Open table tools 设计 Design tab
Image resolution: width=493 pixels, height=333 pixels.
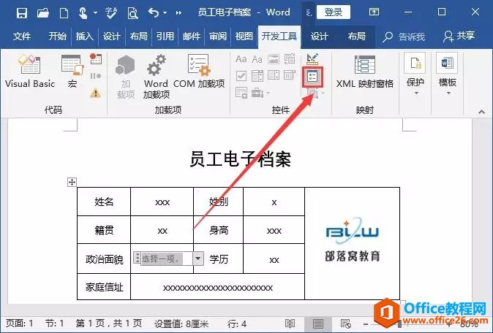(x=319, y=37)
